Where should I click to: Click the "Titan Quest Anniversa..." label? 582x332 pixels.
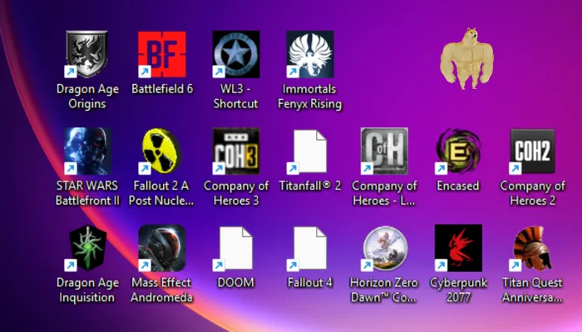tap(532, 290)
